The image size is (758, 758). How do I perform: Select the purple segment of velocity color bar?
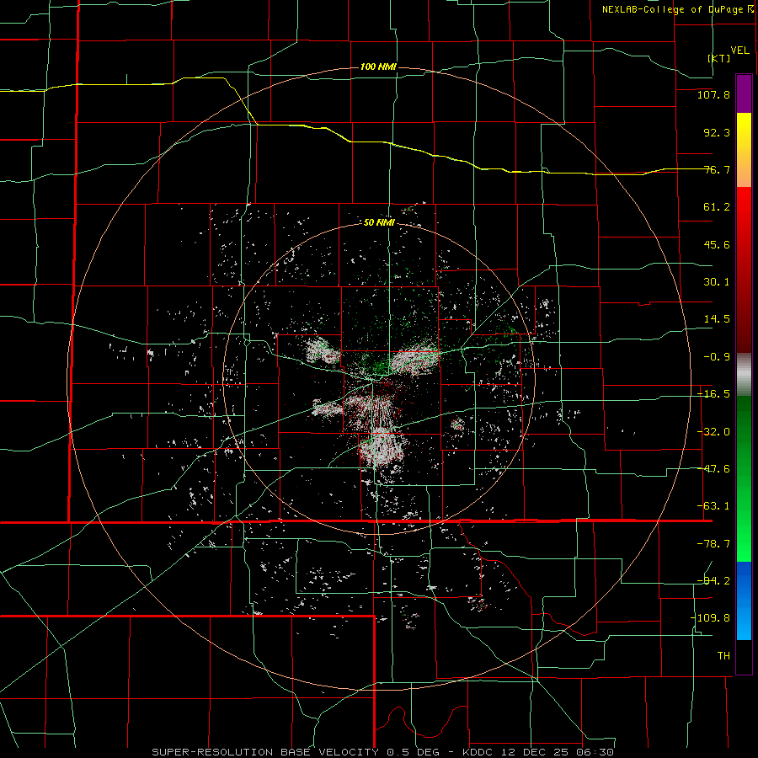click(744, 93)
